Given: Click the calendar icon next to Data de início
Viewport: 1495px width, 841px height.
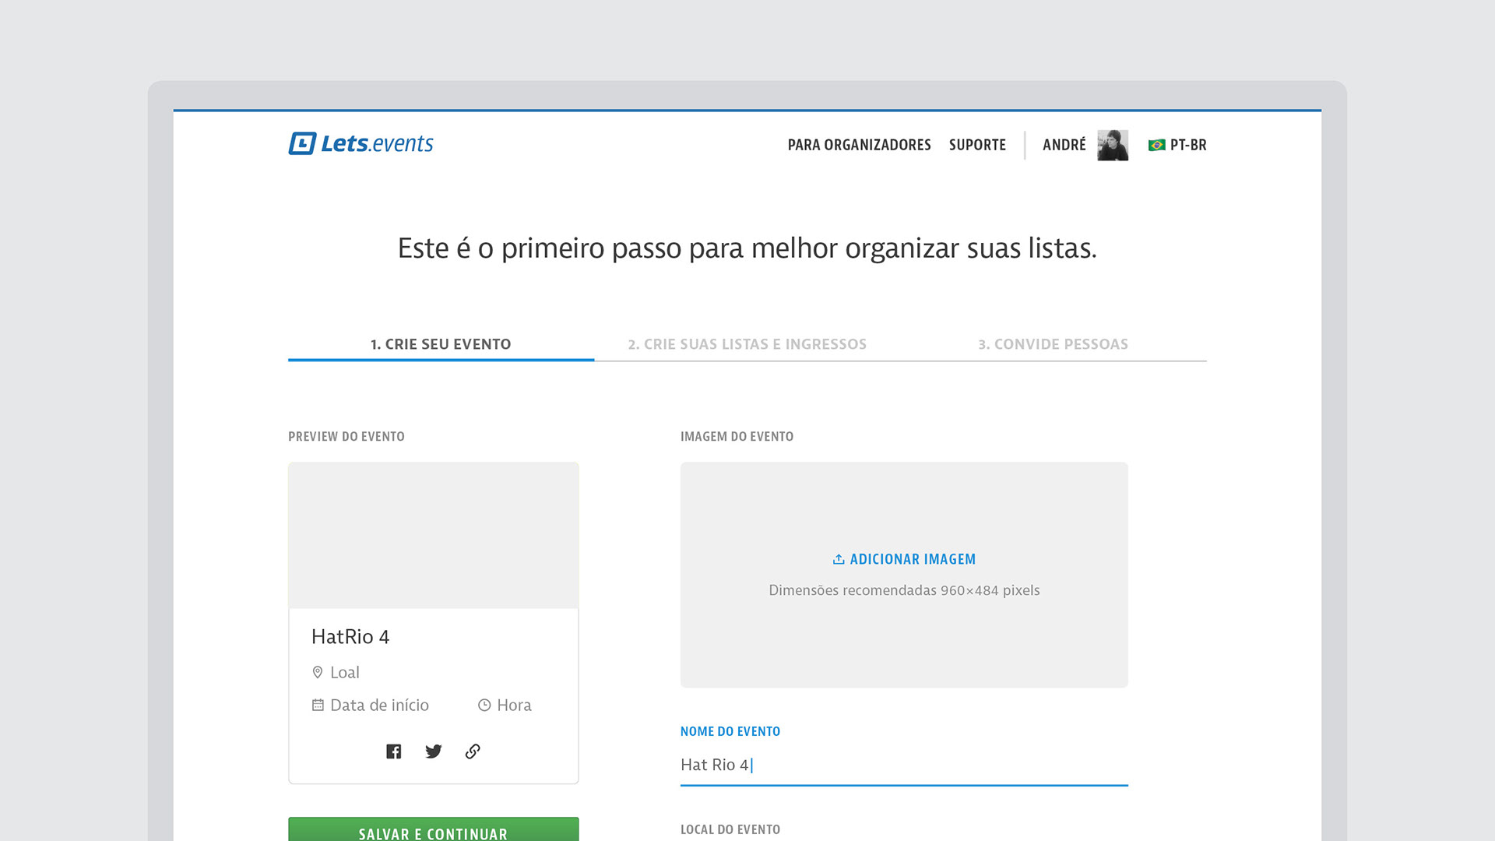Looking at the screenshot, I should pos(318,705).
